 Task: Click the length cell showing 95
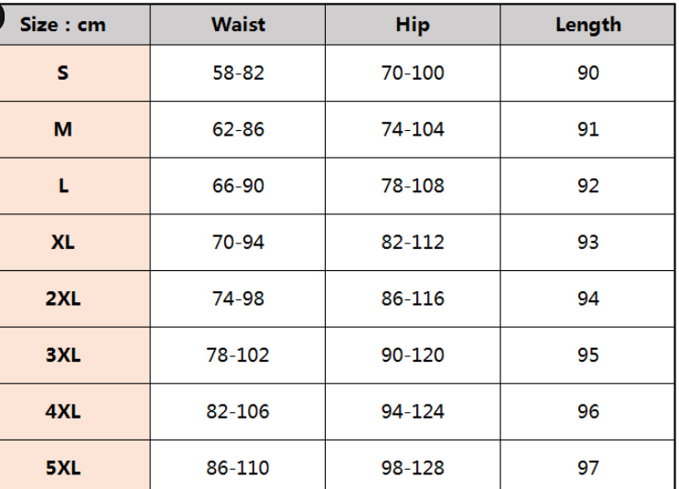point(587,355)
